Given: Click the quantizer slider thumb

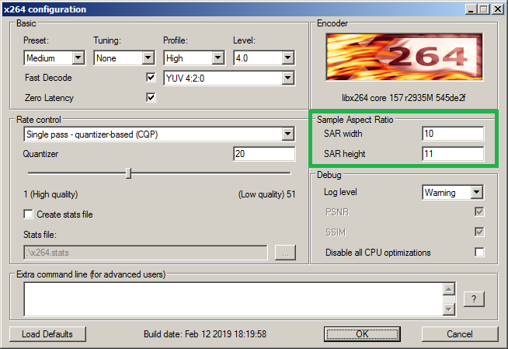Looking at the screenshot, I should point(129,173).
